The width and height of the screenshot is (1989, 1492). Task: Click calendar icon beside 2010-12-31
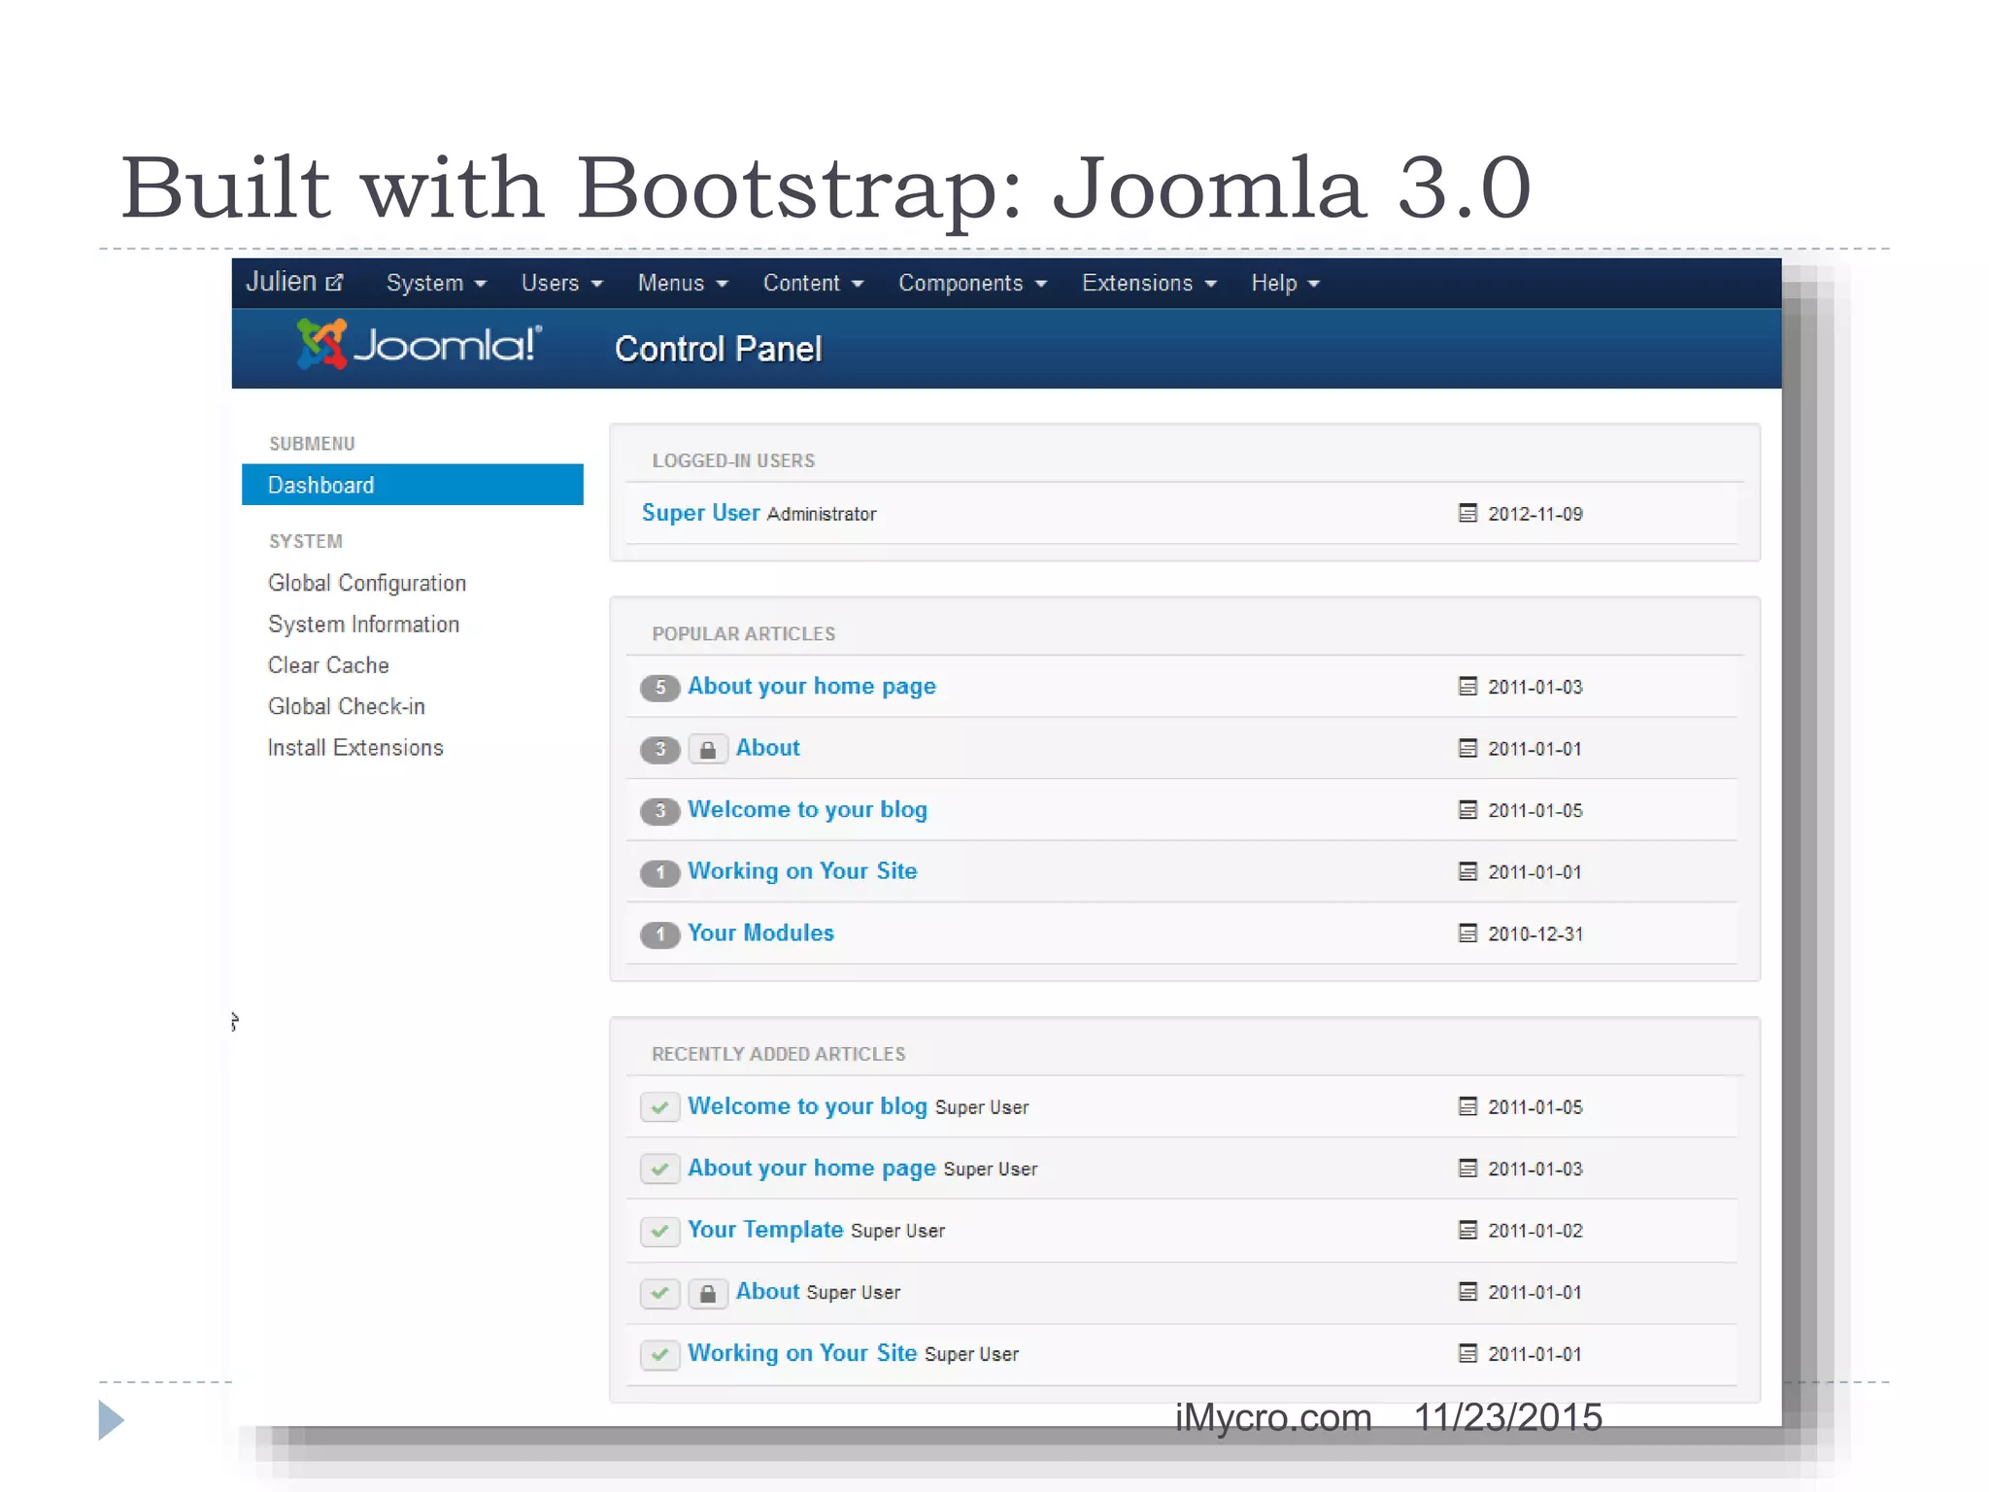[1467, 932]
